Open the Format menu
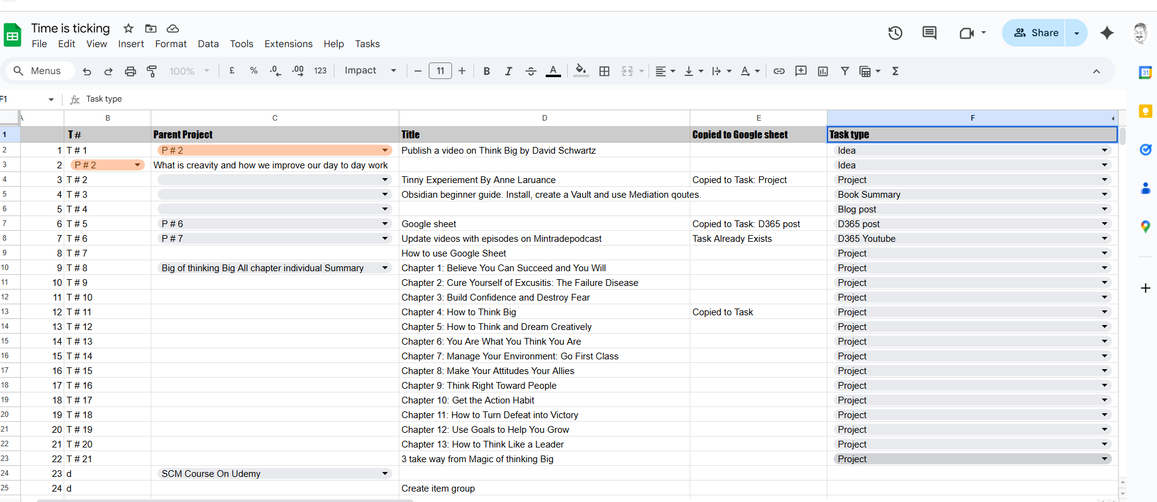Screen dimensions: 1157x502 [170, 44]
